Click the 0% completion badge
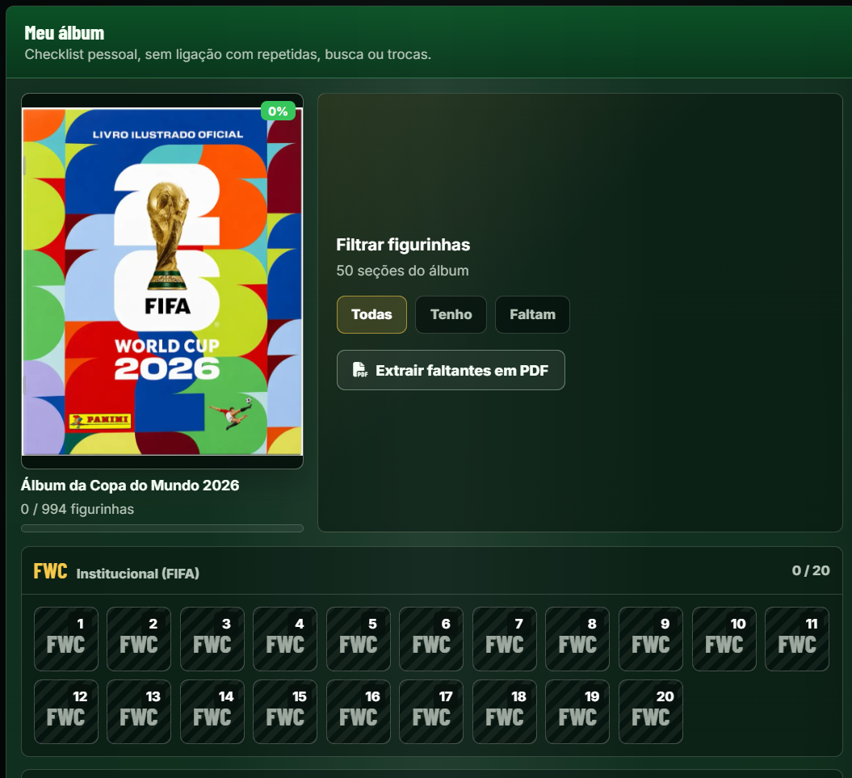The height and width of the screenshot is (778, 852). coord(278,111)
